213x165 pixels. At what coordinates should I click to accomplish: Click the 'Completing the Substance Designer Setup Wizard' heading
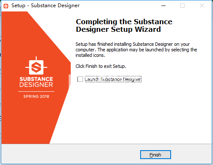[x=124, y=25]
